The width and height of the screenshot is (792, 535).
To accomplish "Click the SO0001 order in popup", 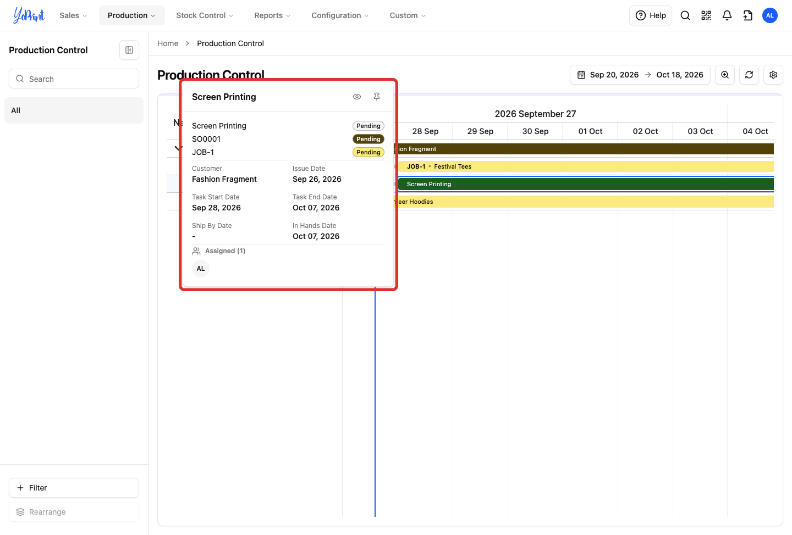I will click(206, 139).
